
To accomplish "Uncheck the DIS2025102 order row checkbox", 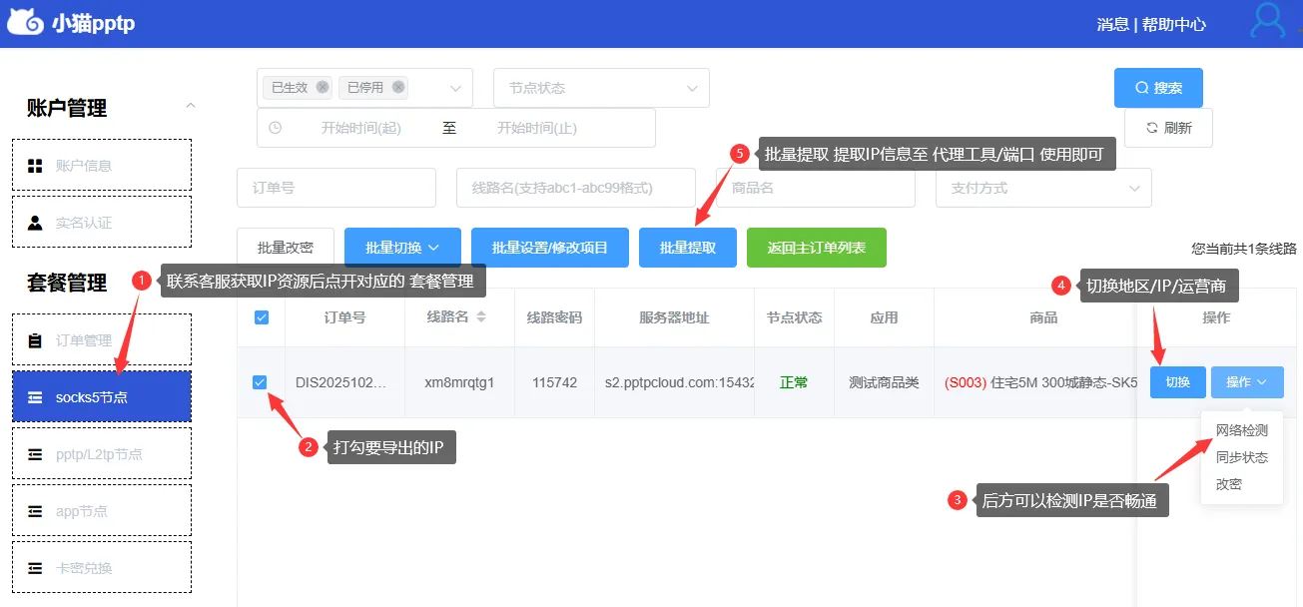I will coord(260,382).
